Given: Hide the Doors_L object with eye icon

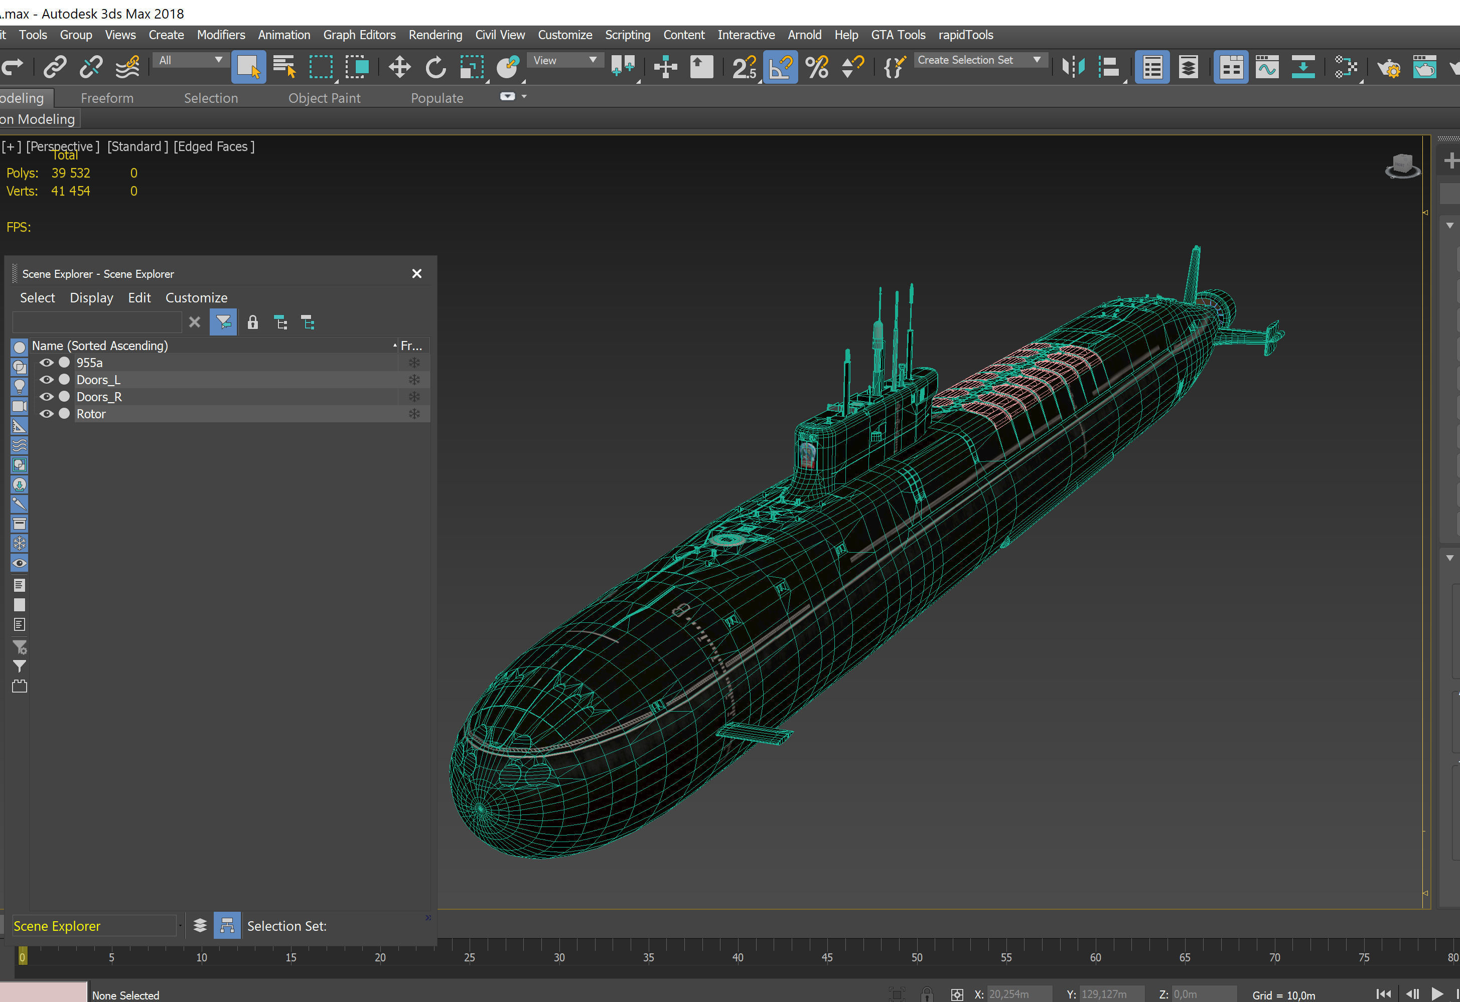Looking at the screenshot, I should tap(47, 380).
